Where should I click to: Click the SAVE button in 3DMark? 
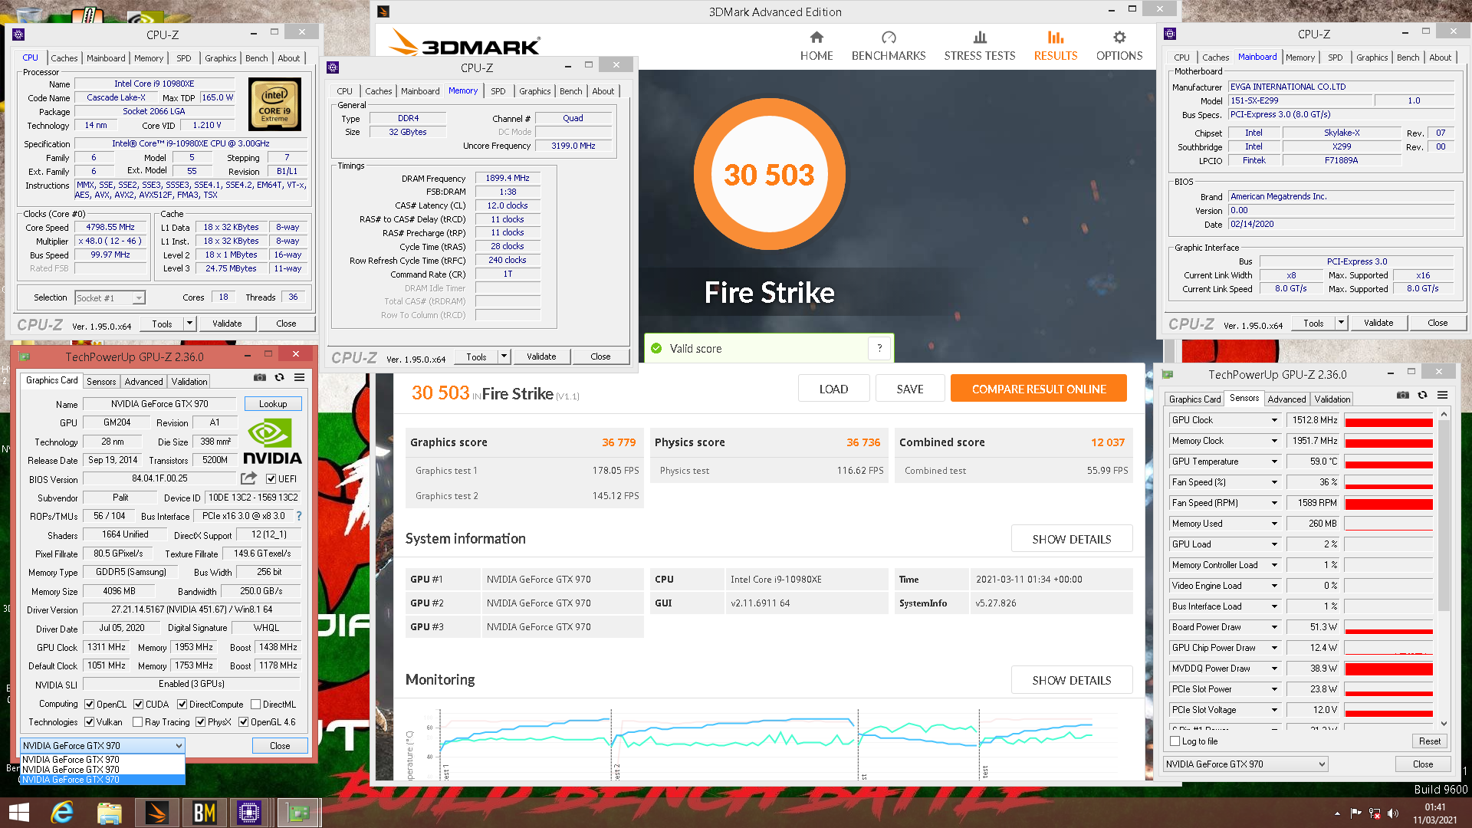910,389
